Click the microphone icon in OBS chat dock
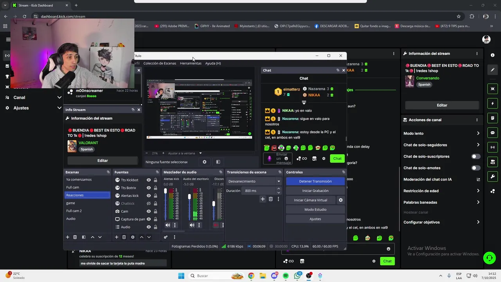Image resolution: width=501 pixels, height=282 pixels. click(269, 158)
